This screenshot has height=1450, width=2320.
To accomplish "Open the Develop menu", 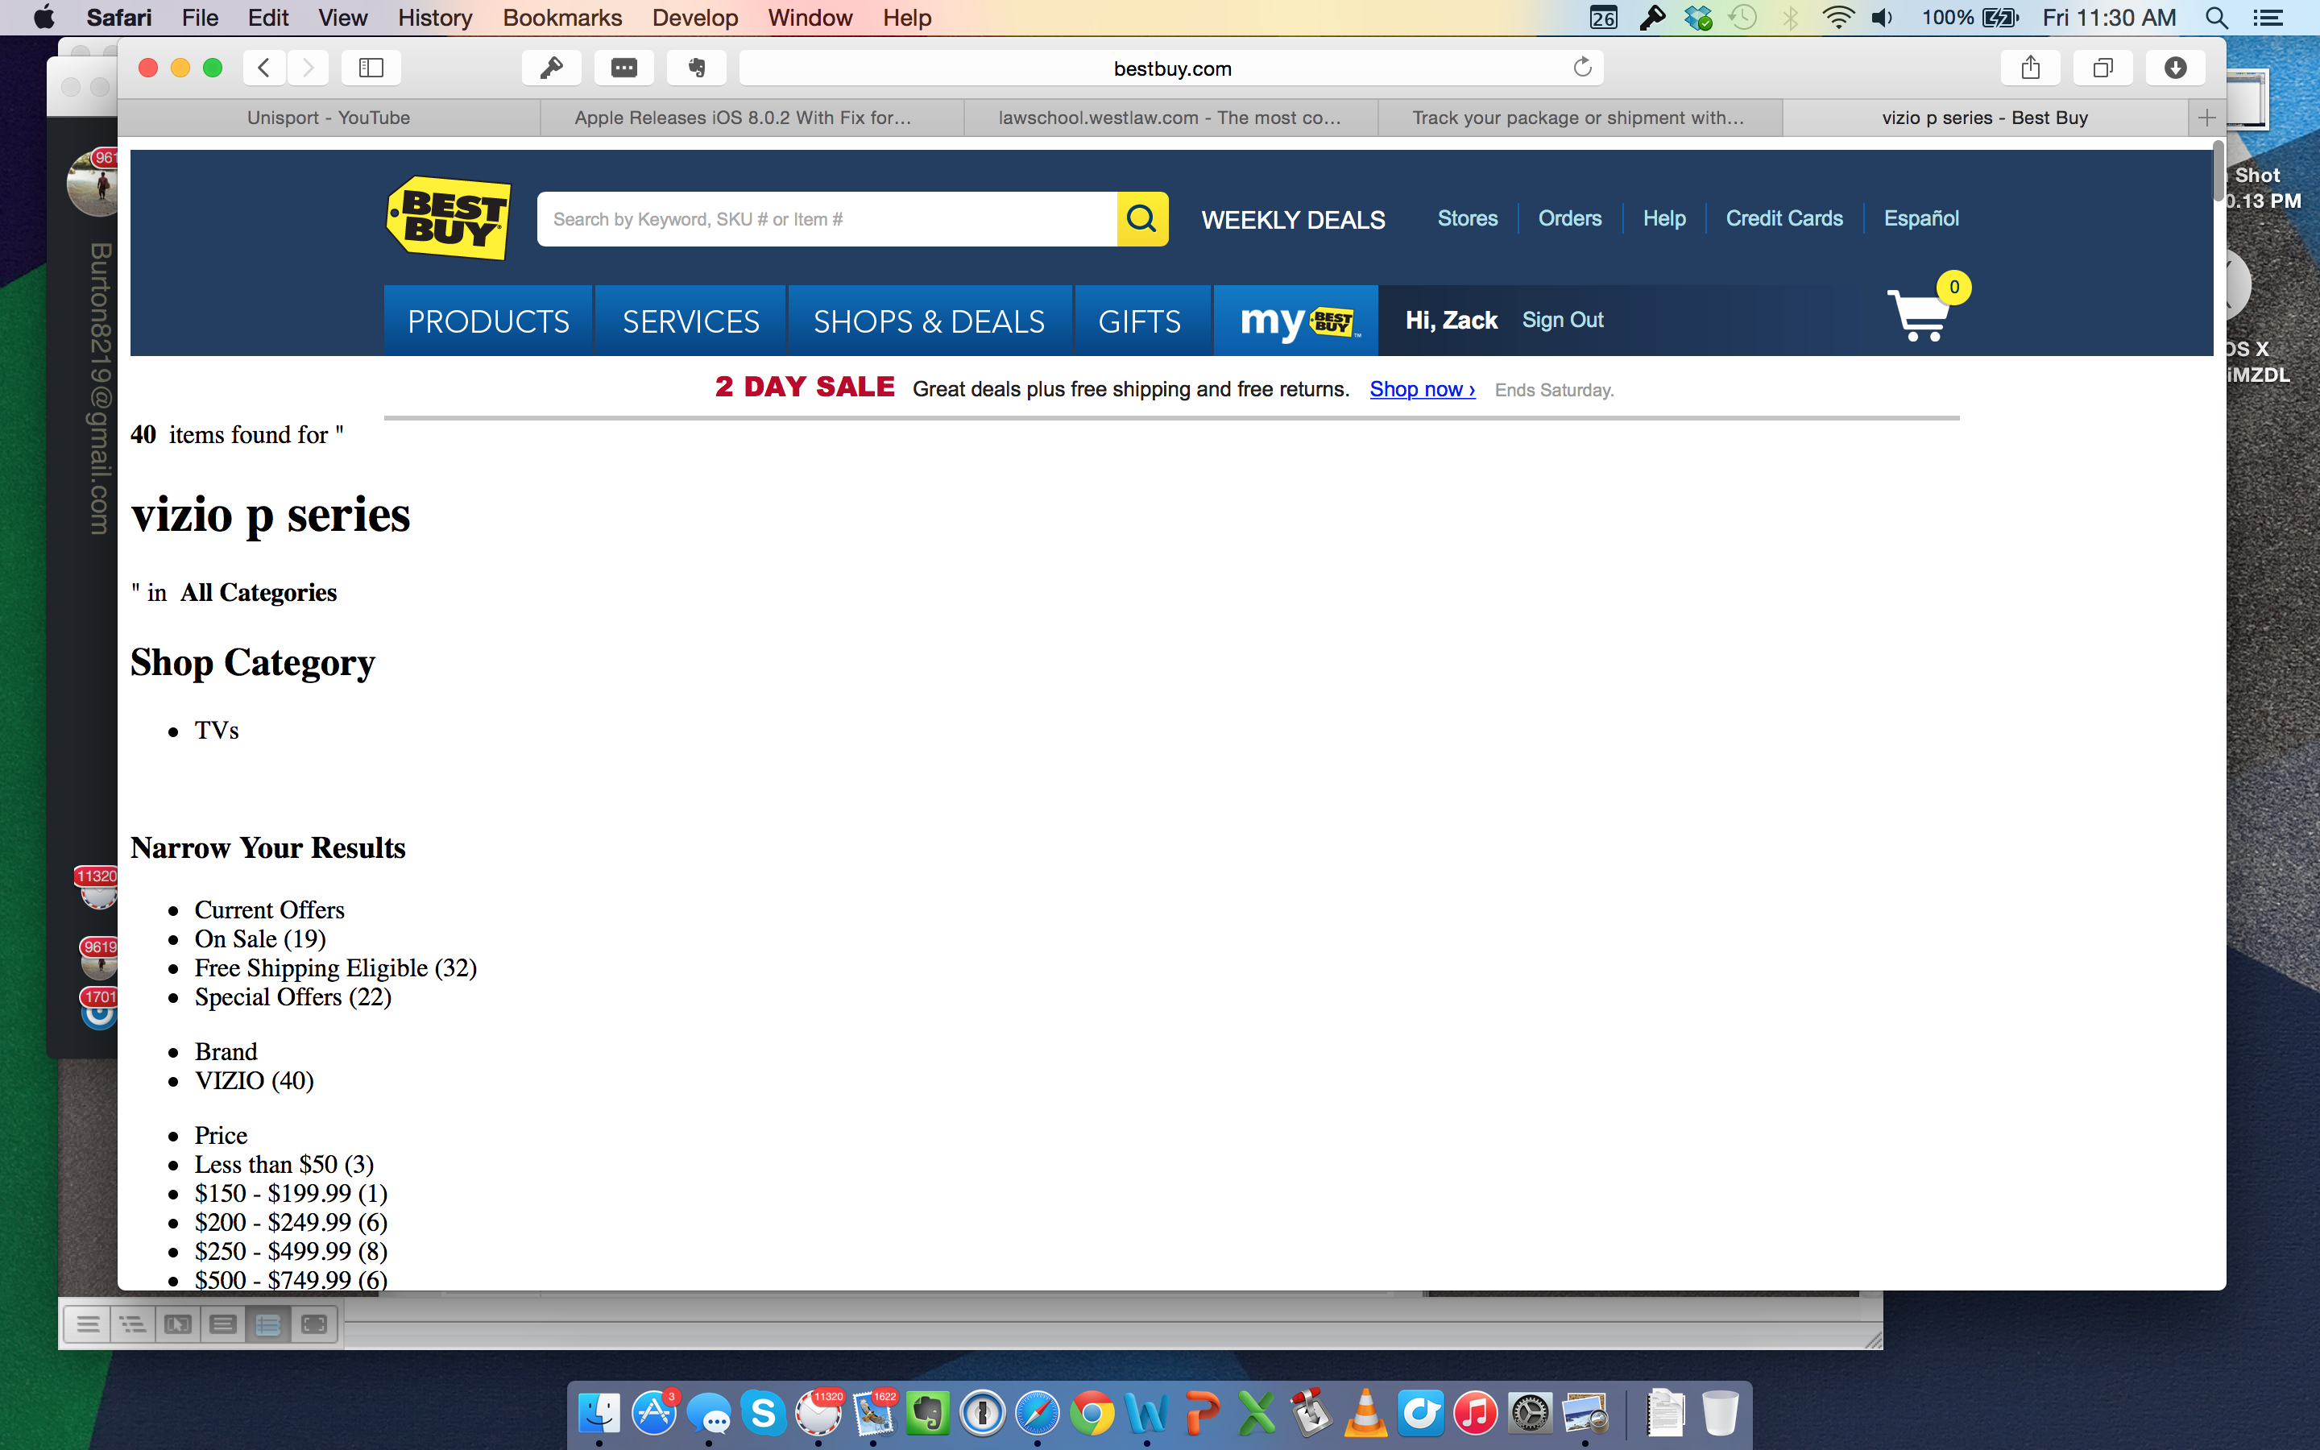I will tap(694, 17).
